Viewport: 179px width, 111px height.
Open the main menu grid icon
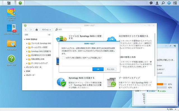pyautogui.click(x=9, y=3)
